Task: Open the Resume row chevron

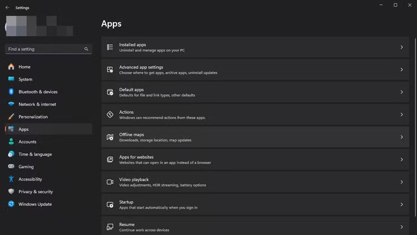Action: (401, 227)
